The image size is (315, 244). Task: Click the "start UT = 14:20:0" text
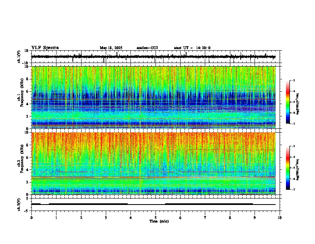(192, 48)
